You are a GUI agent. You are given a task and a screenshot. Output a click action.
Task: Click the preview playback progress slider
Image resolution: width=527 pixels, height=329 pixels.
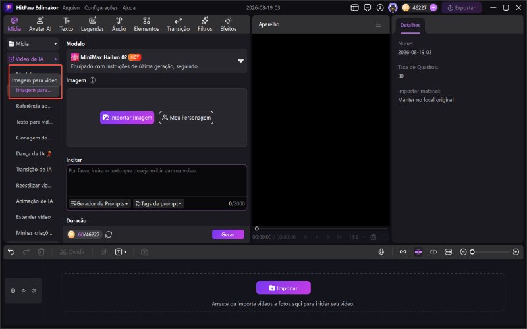pyautogui.click(x=321, y=228)
